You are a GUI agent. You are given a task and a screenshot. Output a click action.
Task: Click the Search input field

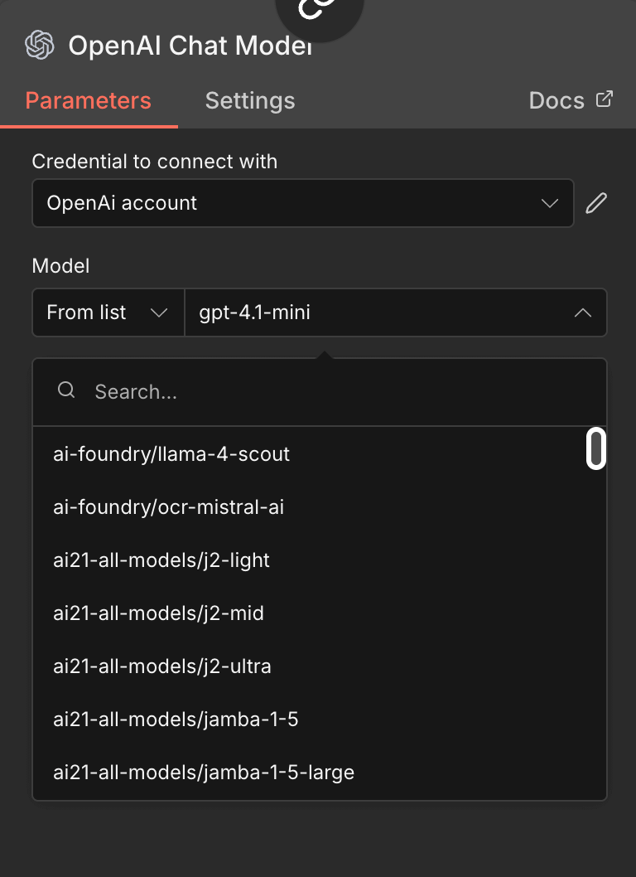248,390
